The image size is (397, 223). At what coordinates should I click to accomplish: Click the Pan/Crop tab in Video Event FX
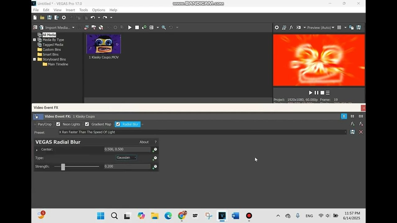[x=45, y=124]
